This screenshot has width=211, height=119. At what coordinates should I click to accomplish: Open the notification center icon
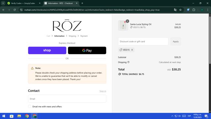coord(206,116)
